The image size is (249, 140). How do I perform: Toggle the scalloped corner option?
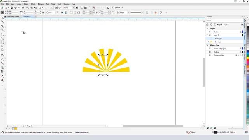pyautogui.click(x=75, y=12)
